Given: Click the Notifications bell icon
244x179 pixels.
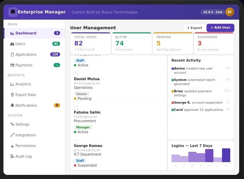Looking at the screenshot, I should pyautogui.click(x=12, y=106).
